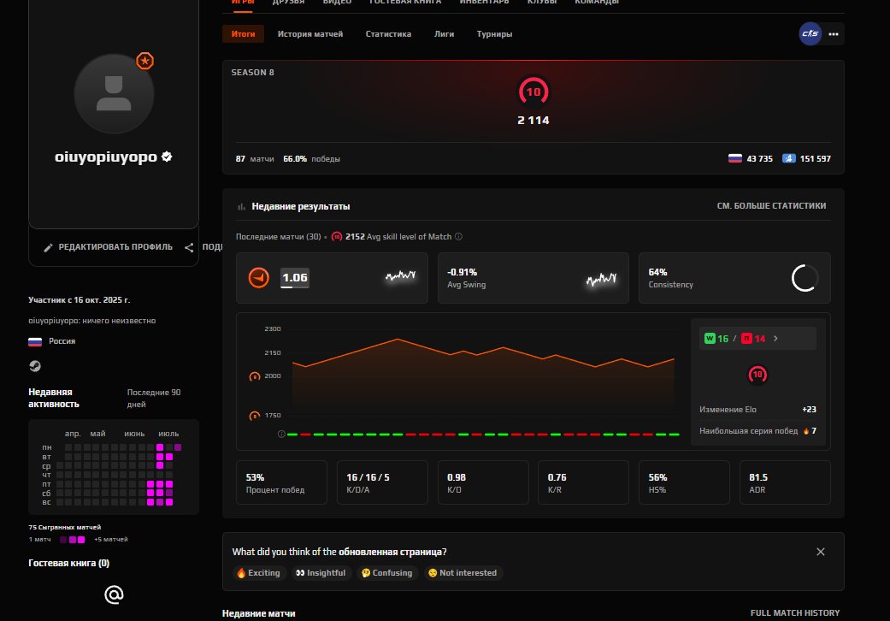Click the 1750 level marker on chart axis
890x621 pixels.
tap(255, 416)
